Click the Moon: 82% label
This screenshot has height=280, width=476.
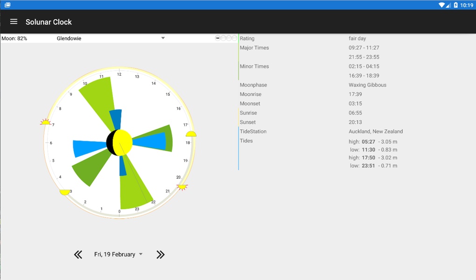click(x=14, y=39)
